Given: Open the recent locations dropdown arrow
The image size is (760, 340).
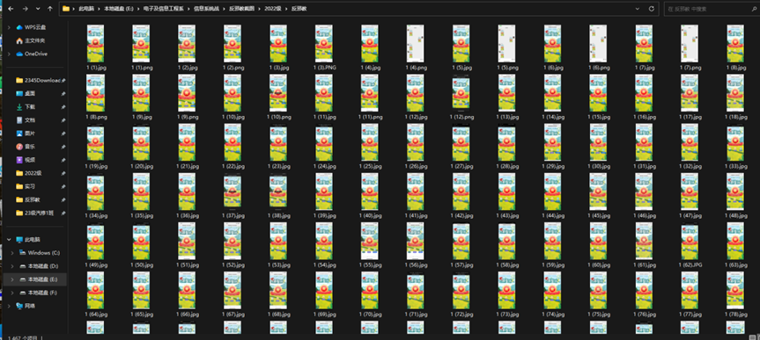Looking at the screenshot, I should tap(38, 9).
